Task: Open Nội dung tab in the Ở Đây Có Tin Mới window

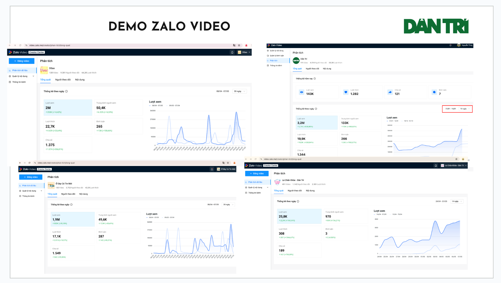Action: 83,194
